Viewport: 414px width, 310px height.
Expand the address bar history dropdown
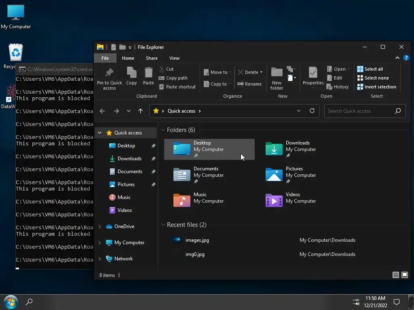click(x=299, y=111)
